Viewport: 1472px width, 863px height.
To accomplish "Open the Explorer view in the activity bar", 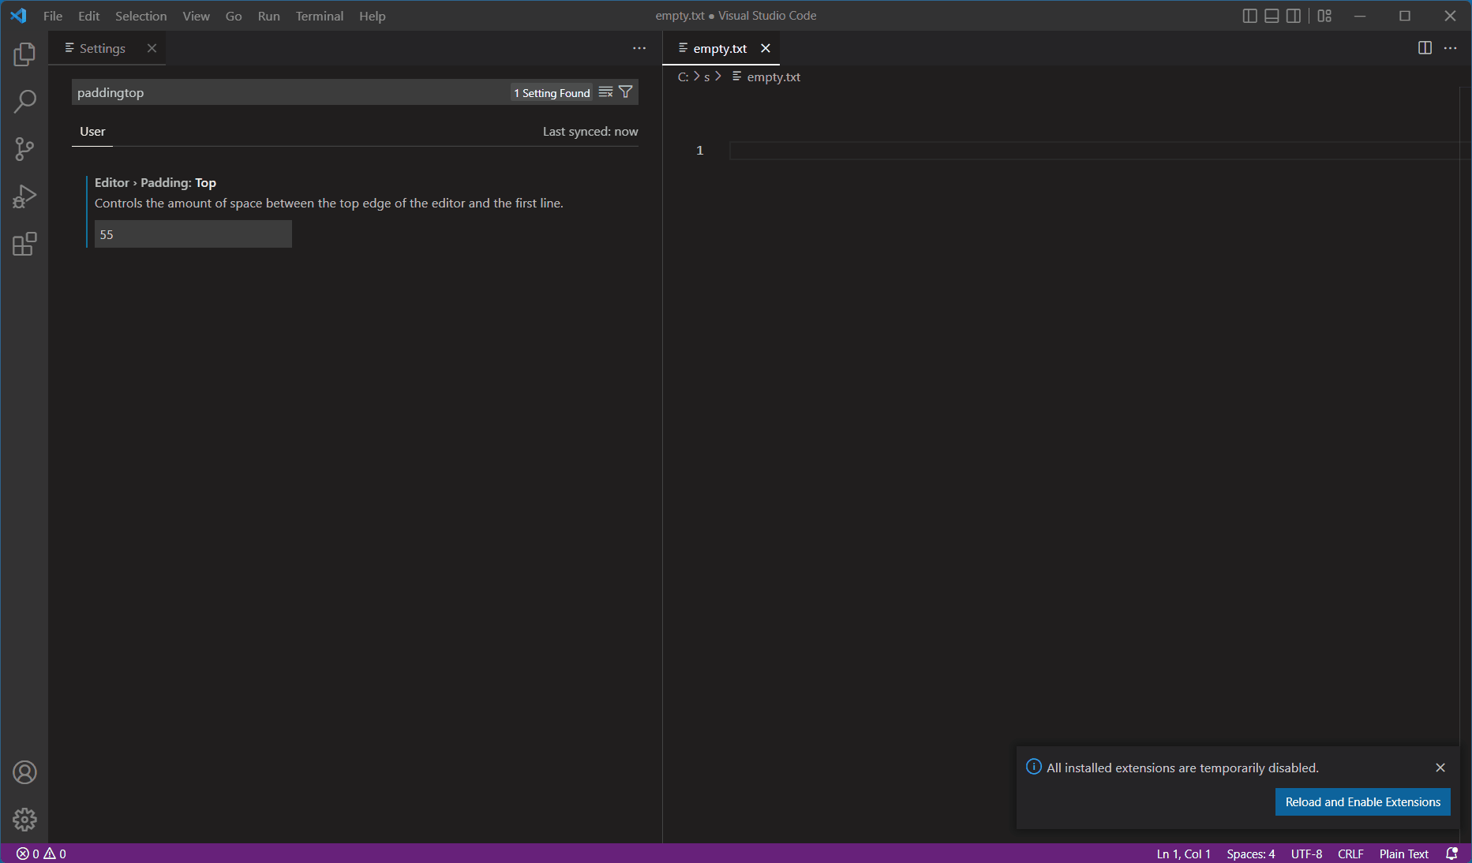I will tap(24, 54).
